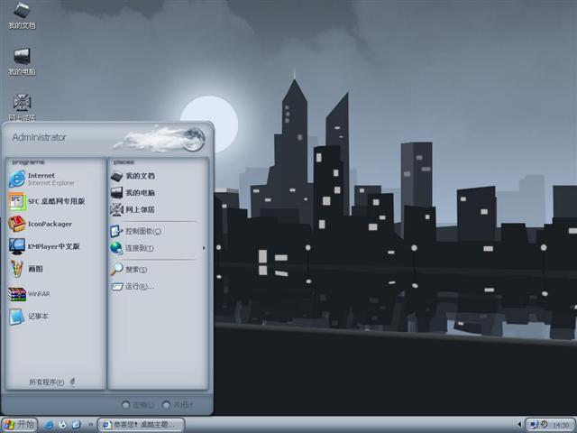
Task: Open 我的文档 in places list
Action: point(133,176)
